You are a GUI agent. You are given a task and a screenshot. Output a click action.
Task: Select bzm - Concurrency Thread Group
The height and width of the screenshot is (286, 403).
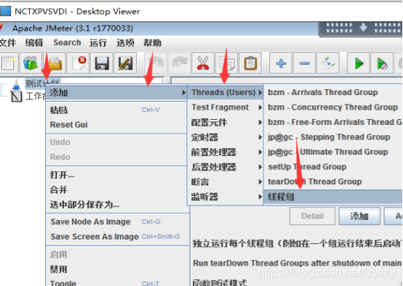tap(333, 107)
